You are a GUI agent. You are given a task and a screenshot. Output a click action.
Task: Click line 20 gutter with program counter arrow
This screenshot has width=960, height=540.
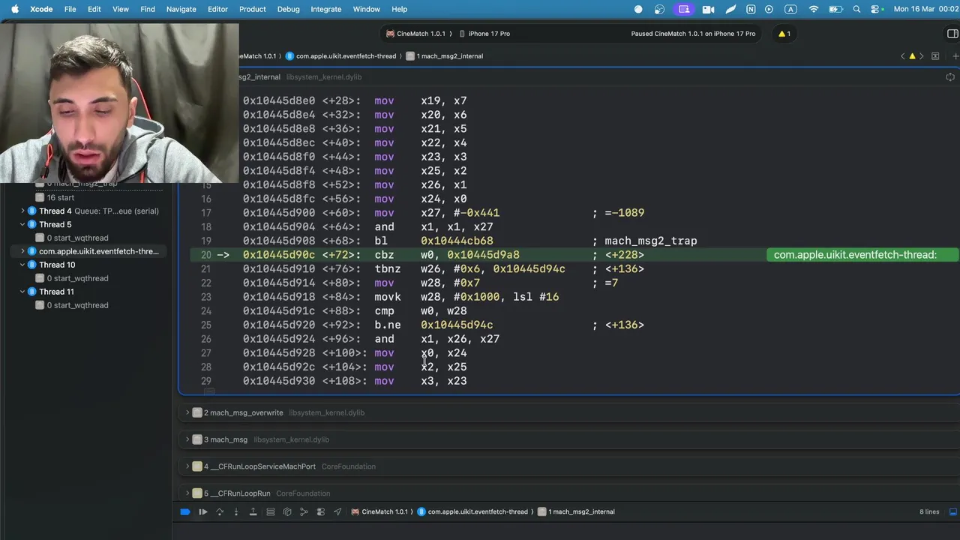(x=213, y=255)
